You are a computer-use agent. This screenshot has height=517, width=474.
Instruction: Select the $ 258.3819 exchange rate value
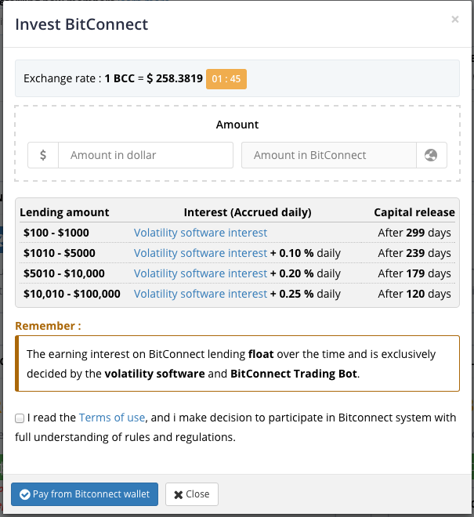[175, 78]
